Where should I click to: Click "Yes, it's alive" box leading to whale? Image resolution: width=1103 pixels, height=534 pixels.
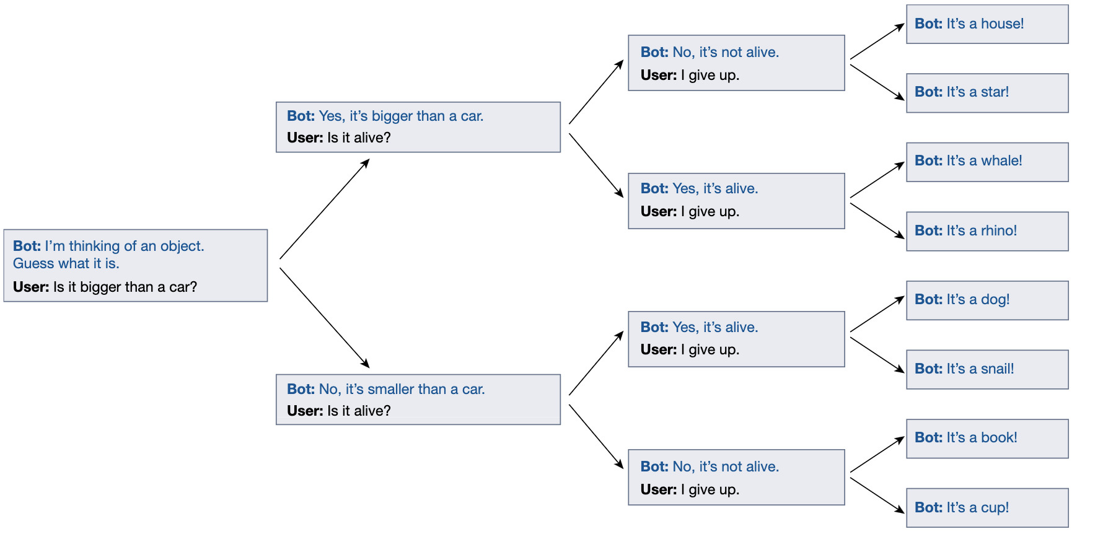click(736, 201)
